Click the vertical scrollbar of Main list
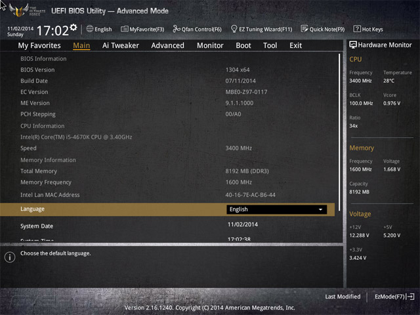This screenshot has width=420, height=315. click(x=339, y=133)
